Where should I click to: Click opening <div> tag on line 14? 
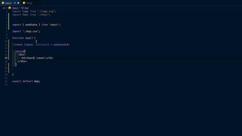(x=22, y=54)
